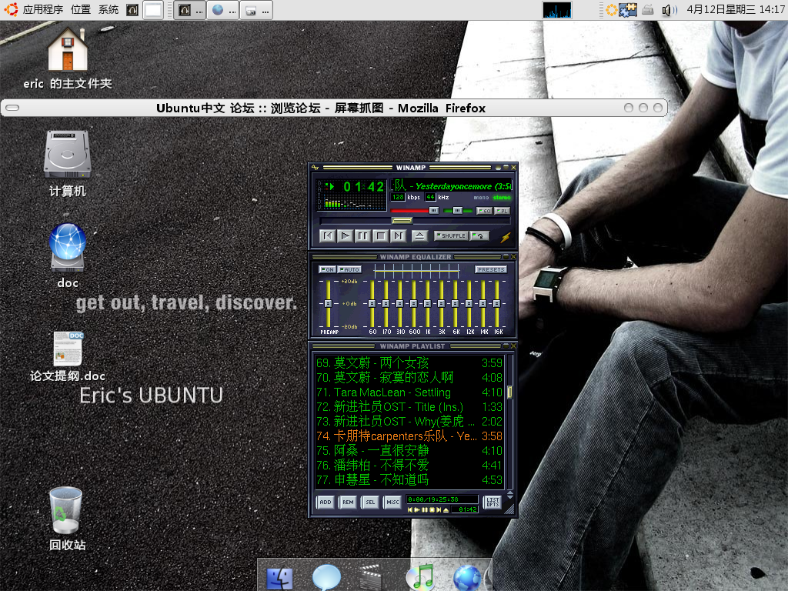The height and width of the screenshot is (591, 788).
Task: Click the PREAMP slider in equalizer
Action: click(328, 303)
